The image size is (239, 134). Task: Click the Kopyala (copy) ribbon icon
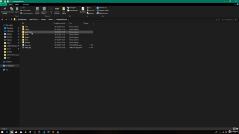tap(12, 9)
